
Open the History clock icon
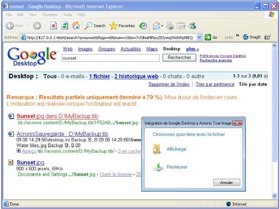click(143, 26)
